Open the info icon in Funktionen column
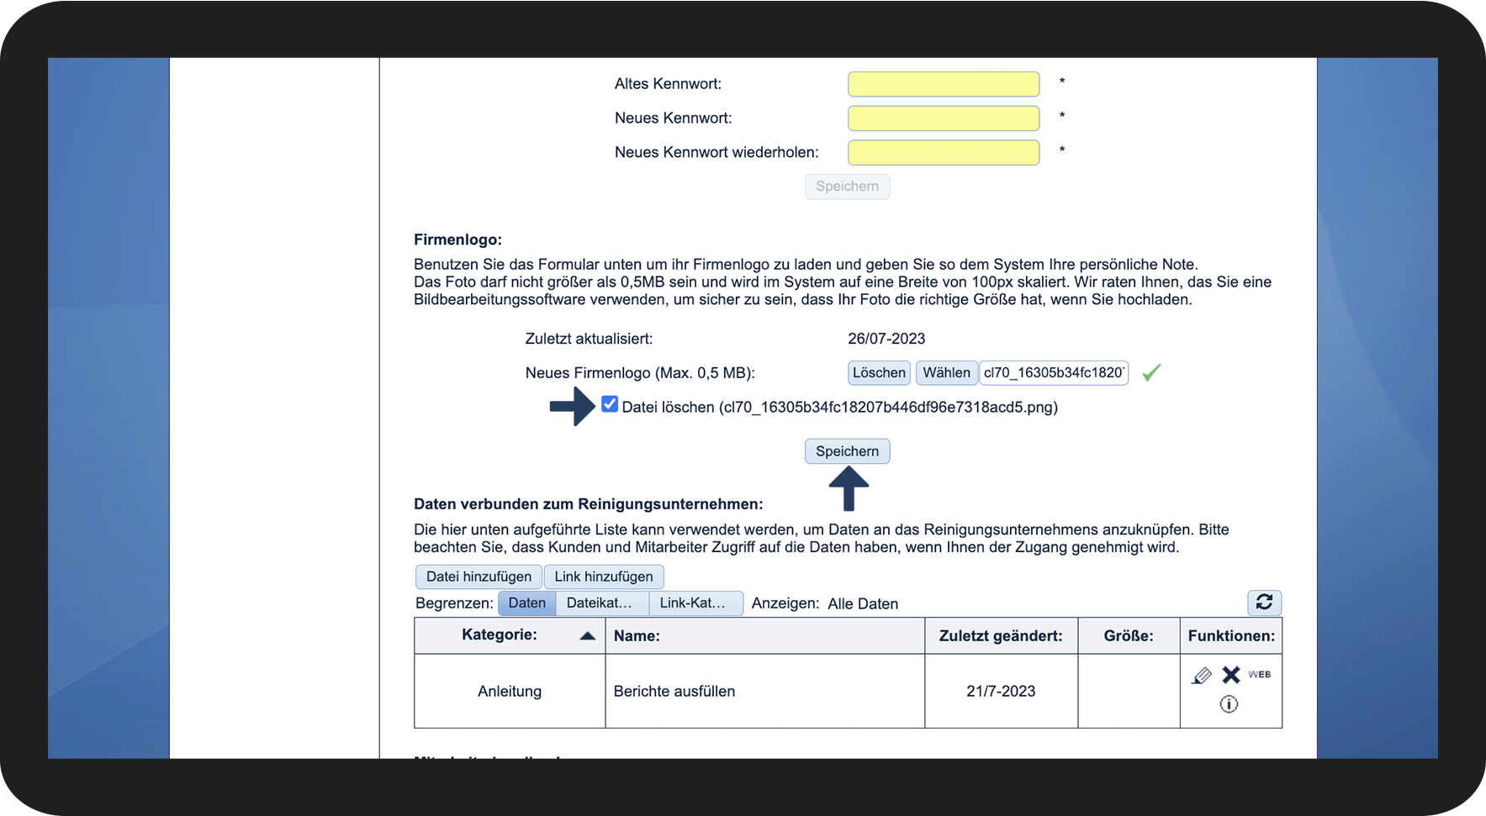The height and width of the screenshot is (816, 1486). 1229,704
